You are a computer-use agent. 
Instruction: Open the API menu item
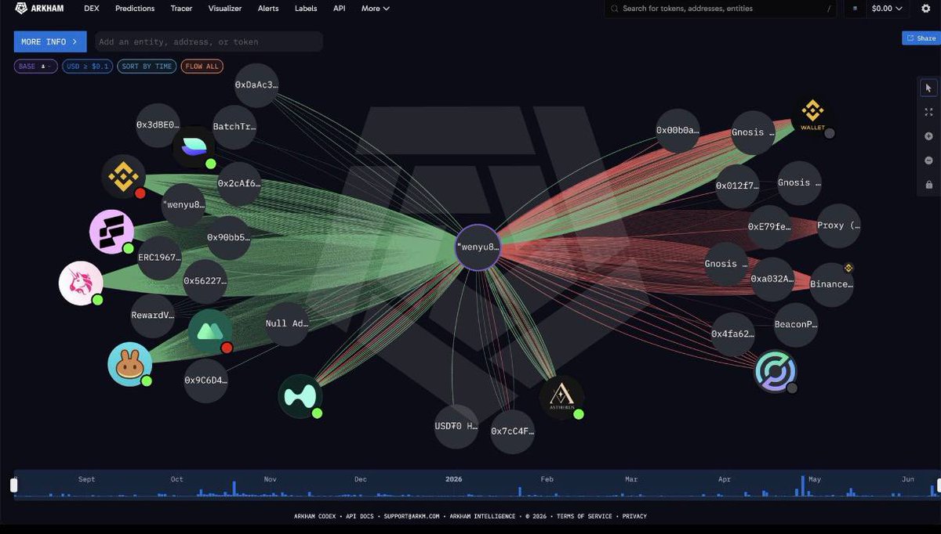click(339, 9)
